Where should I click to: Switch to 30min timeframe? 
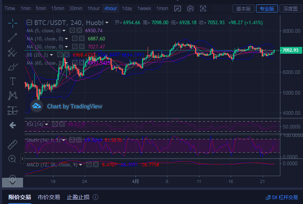click(x=76, y=8)
